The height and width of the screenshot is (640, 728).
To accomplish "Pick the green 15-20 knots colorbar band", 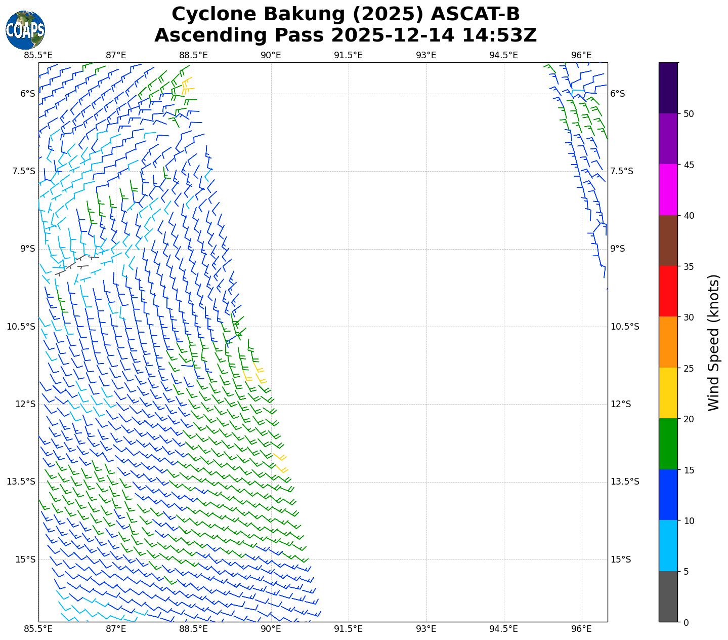I will 668,444.
